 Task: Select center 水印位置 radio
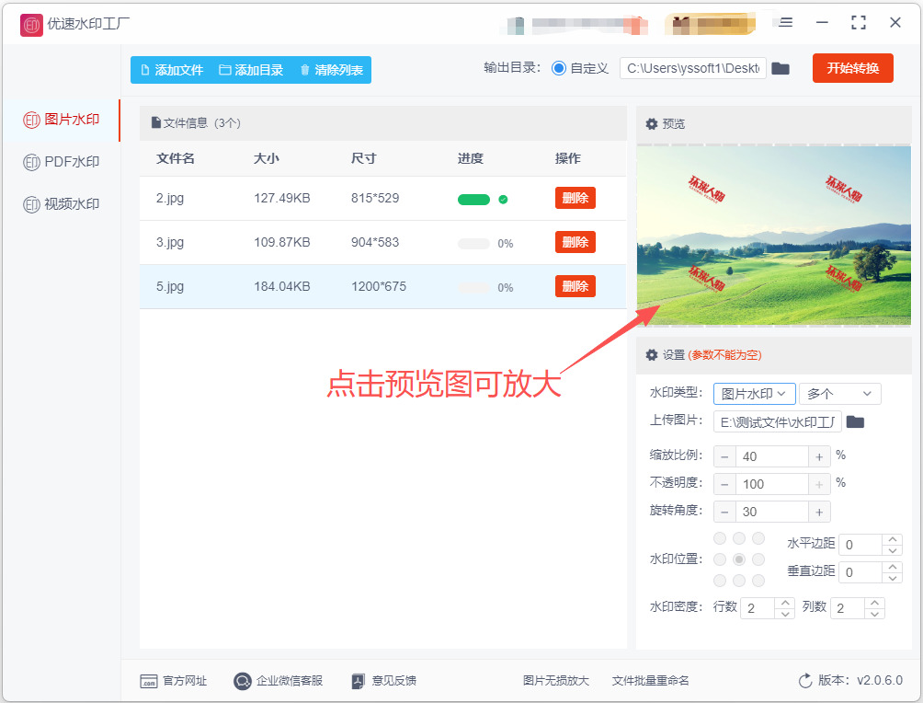tap(739, 559)
